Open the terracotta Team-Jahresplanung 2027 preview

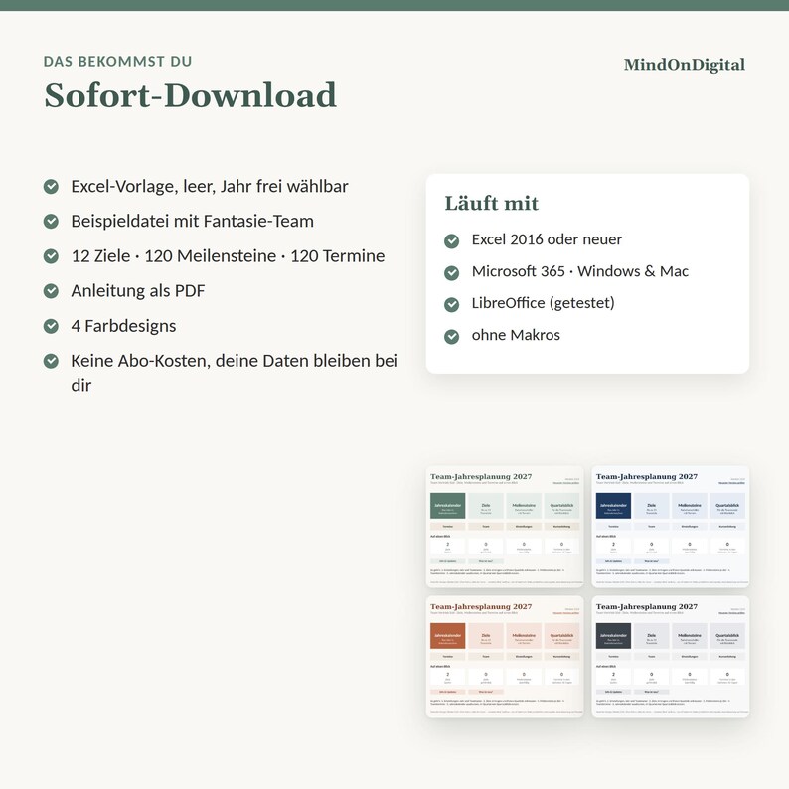[505, 657]
